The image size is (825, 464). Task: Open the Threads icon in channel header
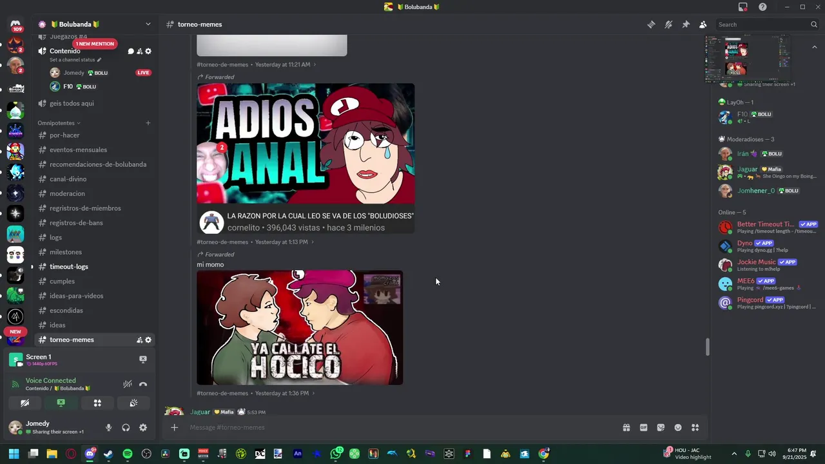tap(652, 24)
